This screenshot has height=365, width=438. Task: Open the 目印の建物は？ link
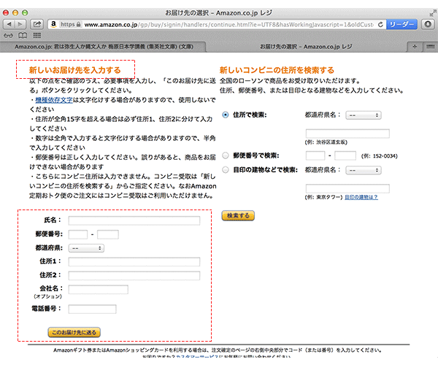[x=361, y=197]
